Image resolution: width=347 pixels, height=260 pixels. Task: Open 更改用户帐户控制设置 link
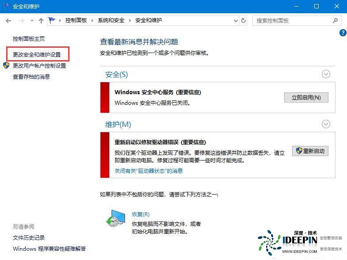coord(39,65)
